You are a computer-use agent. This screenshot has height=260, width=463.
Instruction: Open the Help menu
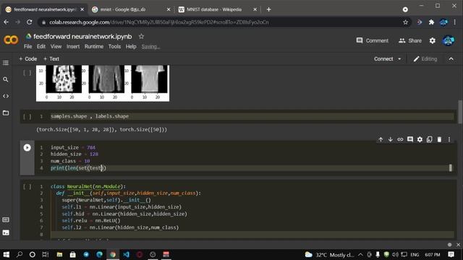point(131,46)
